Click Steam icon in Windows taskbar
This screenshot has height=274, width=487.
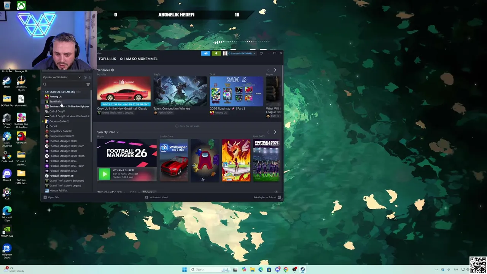pos(302,269)
